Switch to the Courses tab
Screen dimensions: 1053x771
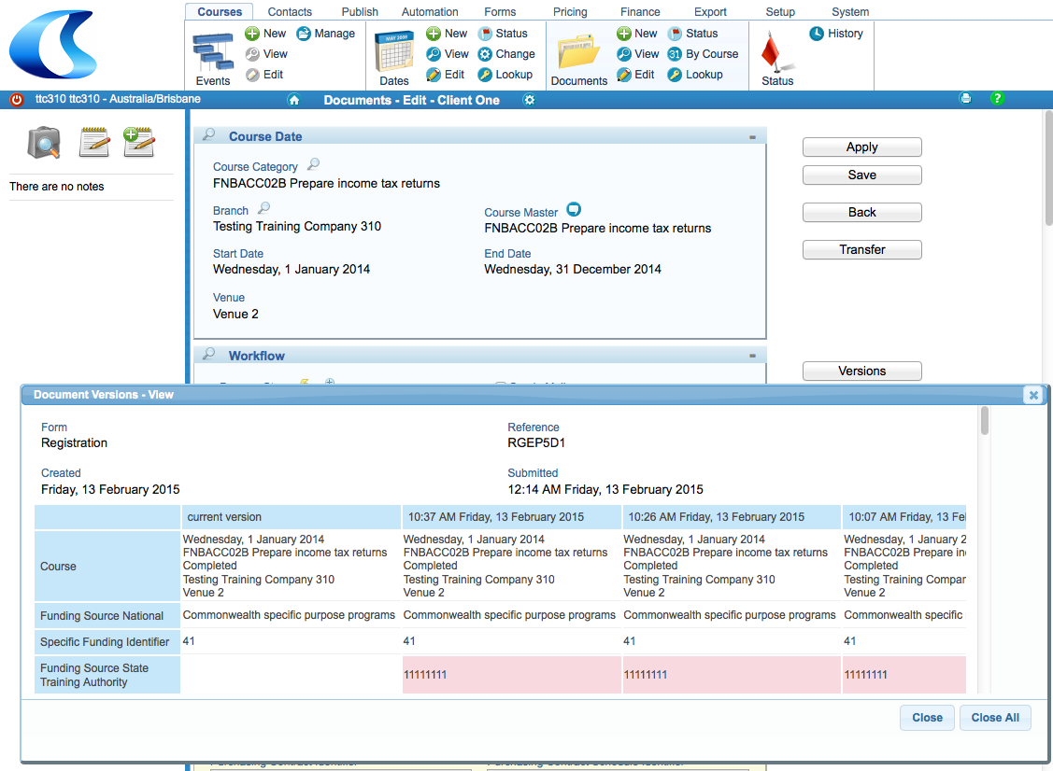[220, 12]
